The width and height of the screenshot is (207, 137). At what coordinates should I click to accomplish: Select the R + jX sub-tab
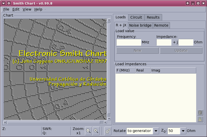tap(121, 25)
